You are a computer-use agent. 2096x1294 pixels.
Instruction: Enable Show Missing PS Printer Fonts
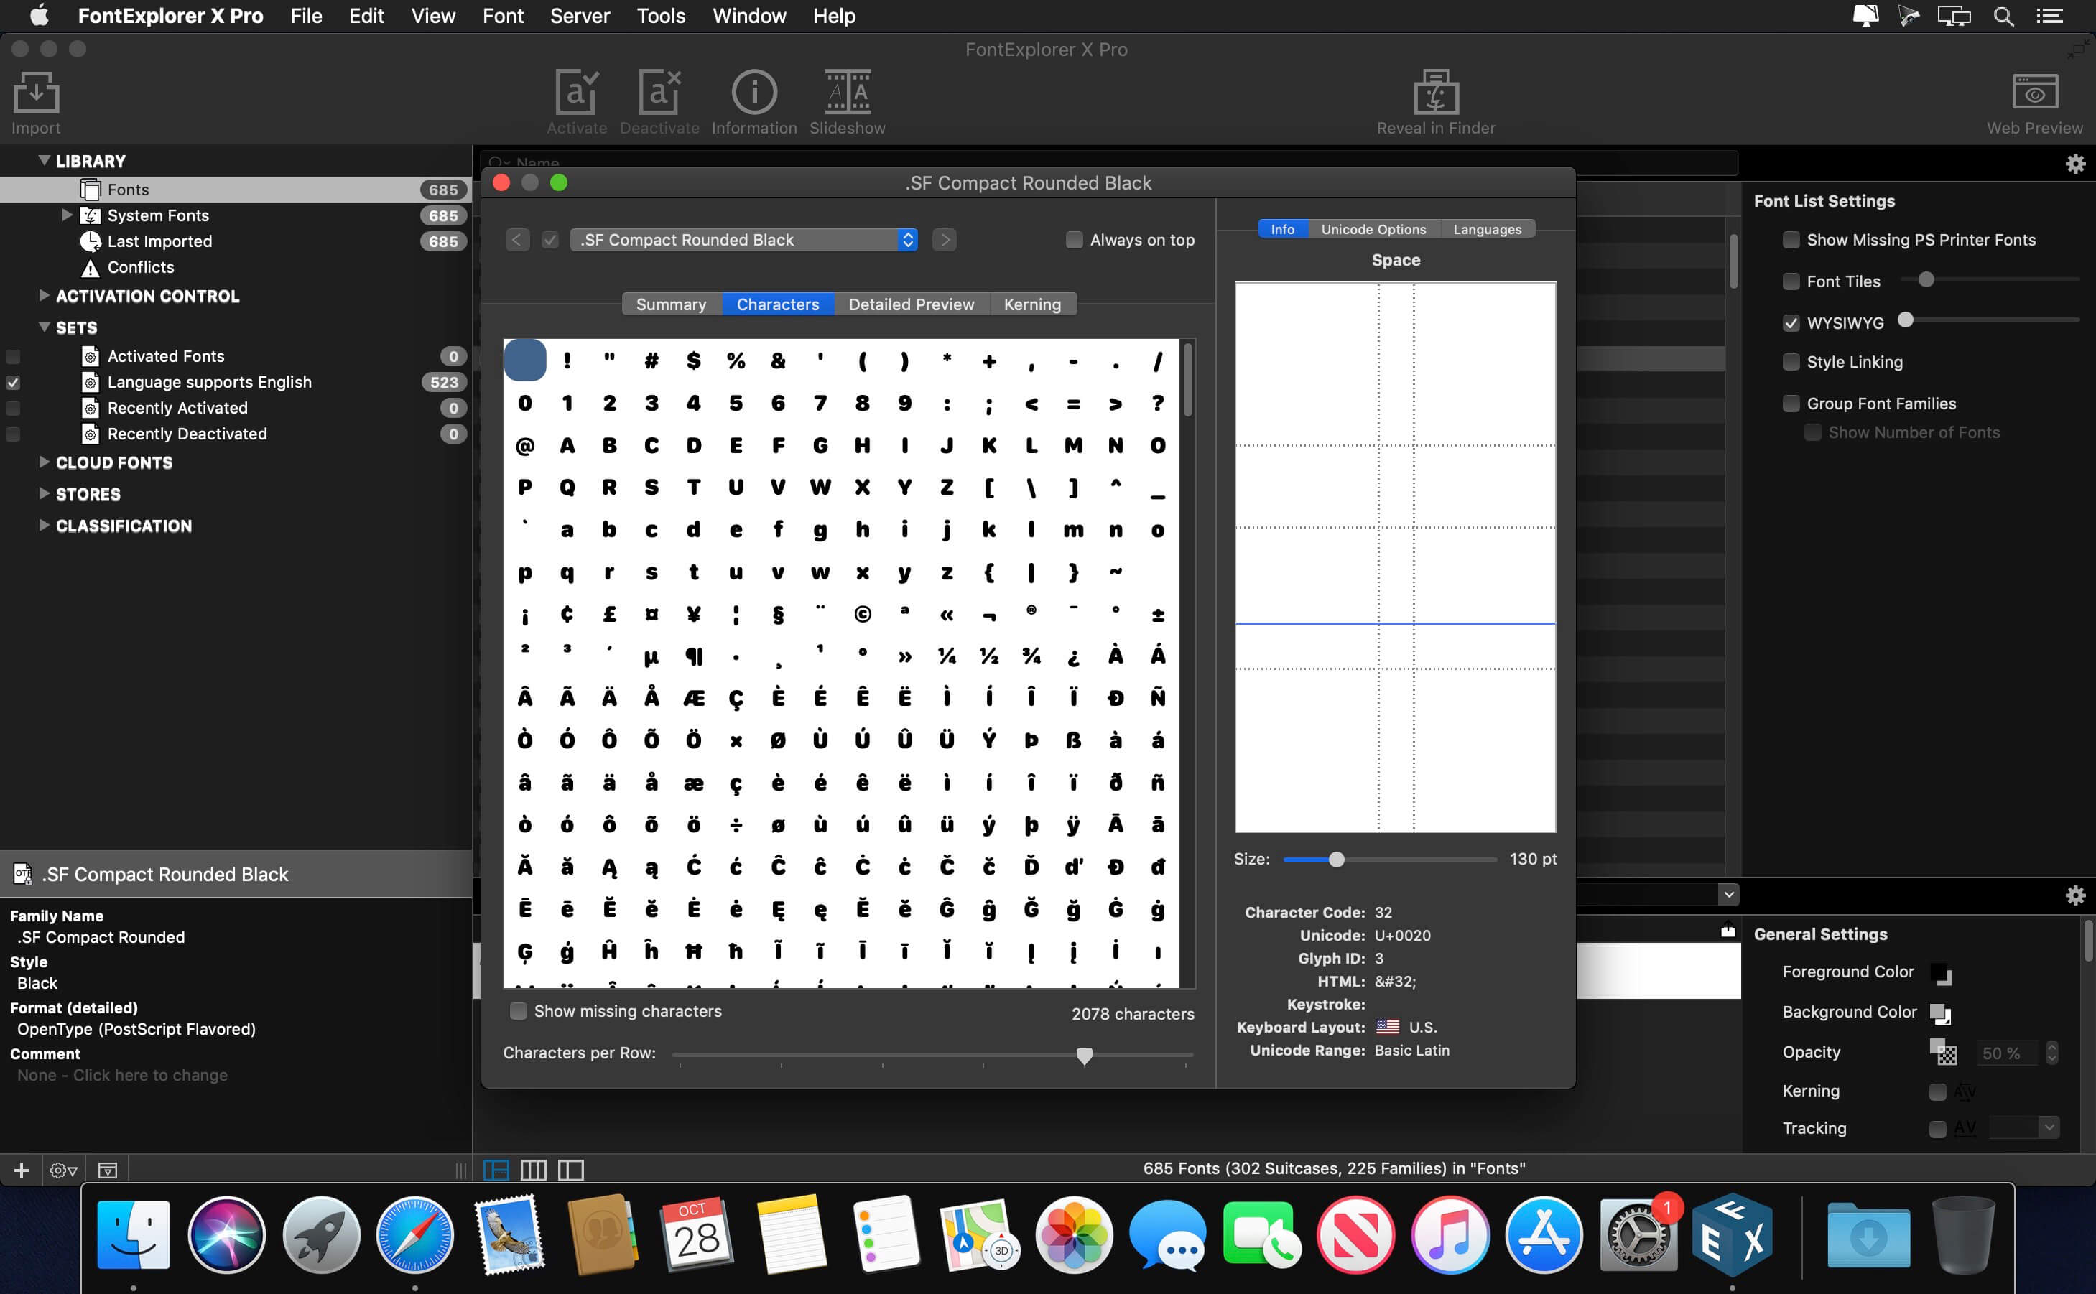tap(1791, 241)
